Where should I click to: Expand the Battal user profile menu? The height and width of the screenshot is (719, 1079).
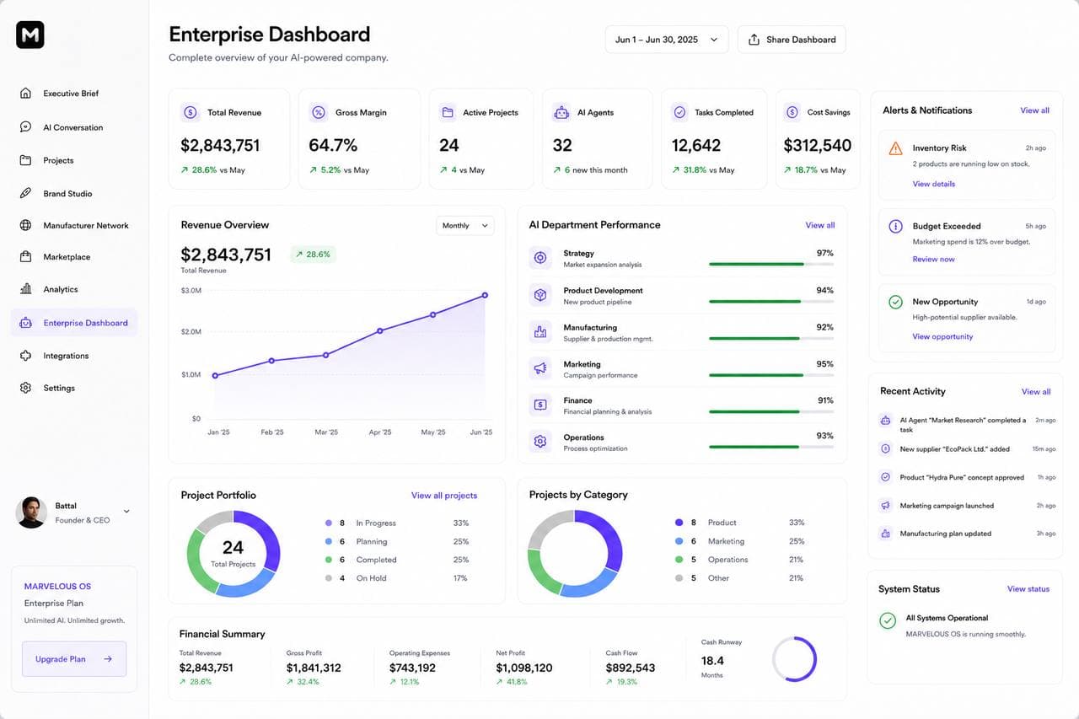(x=126, y=511)
